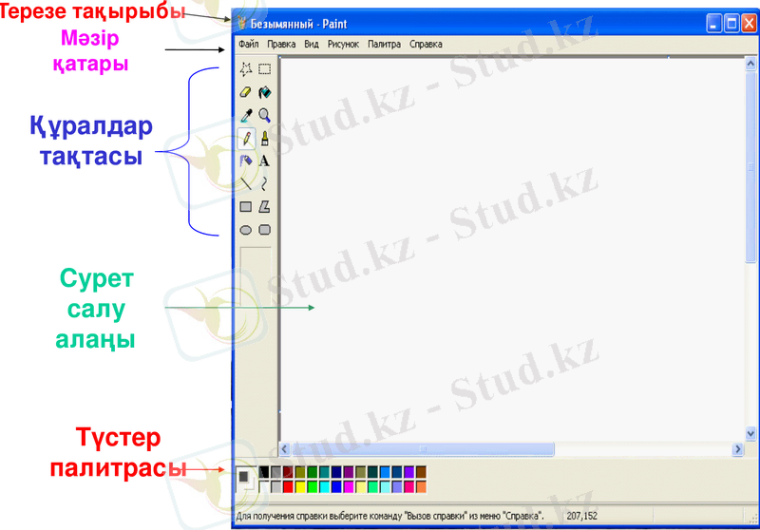Pick the red color swatch

coord(288,486)
